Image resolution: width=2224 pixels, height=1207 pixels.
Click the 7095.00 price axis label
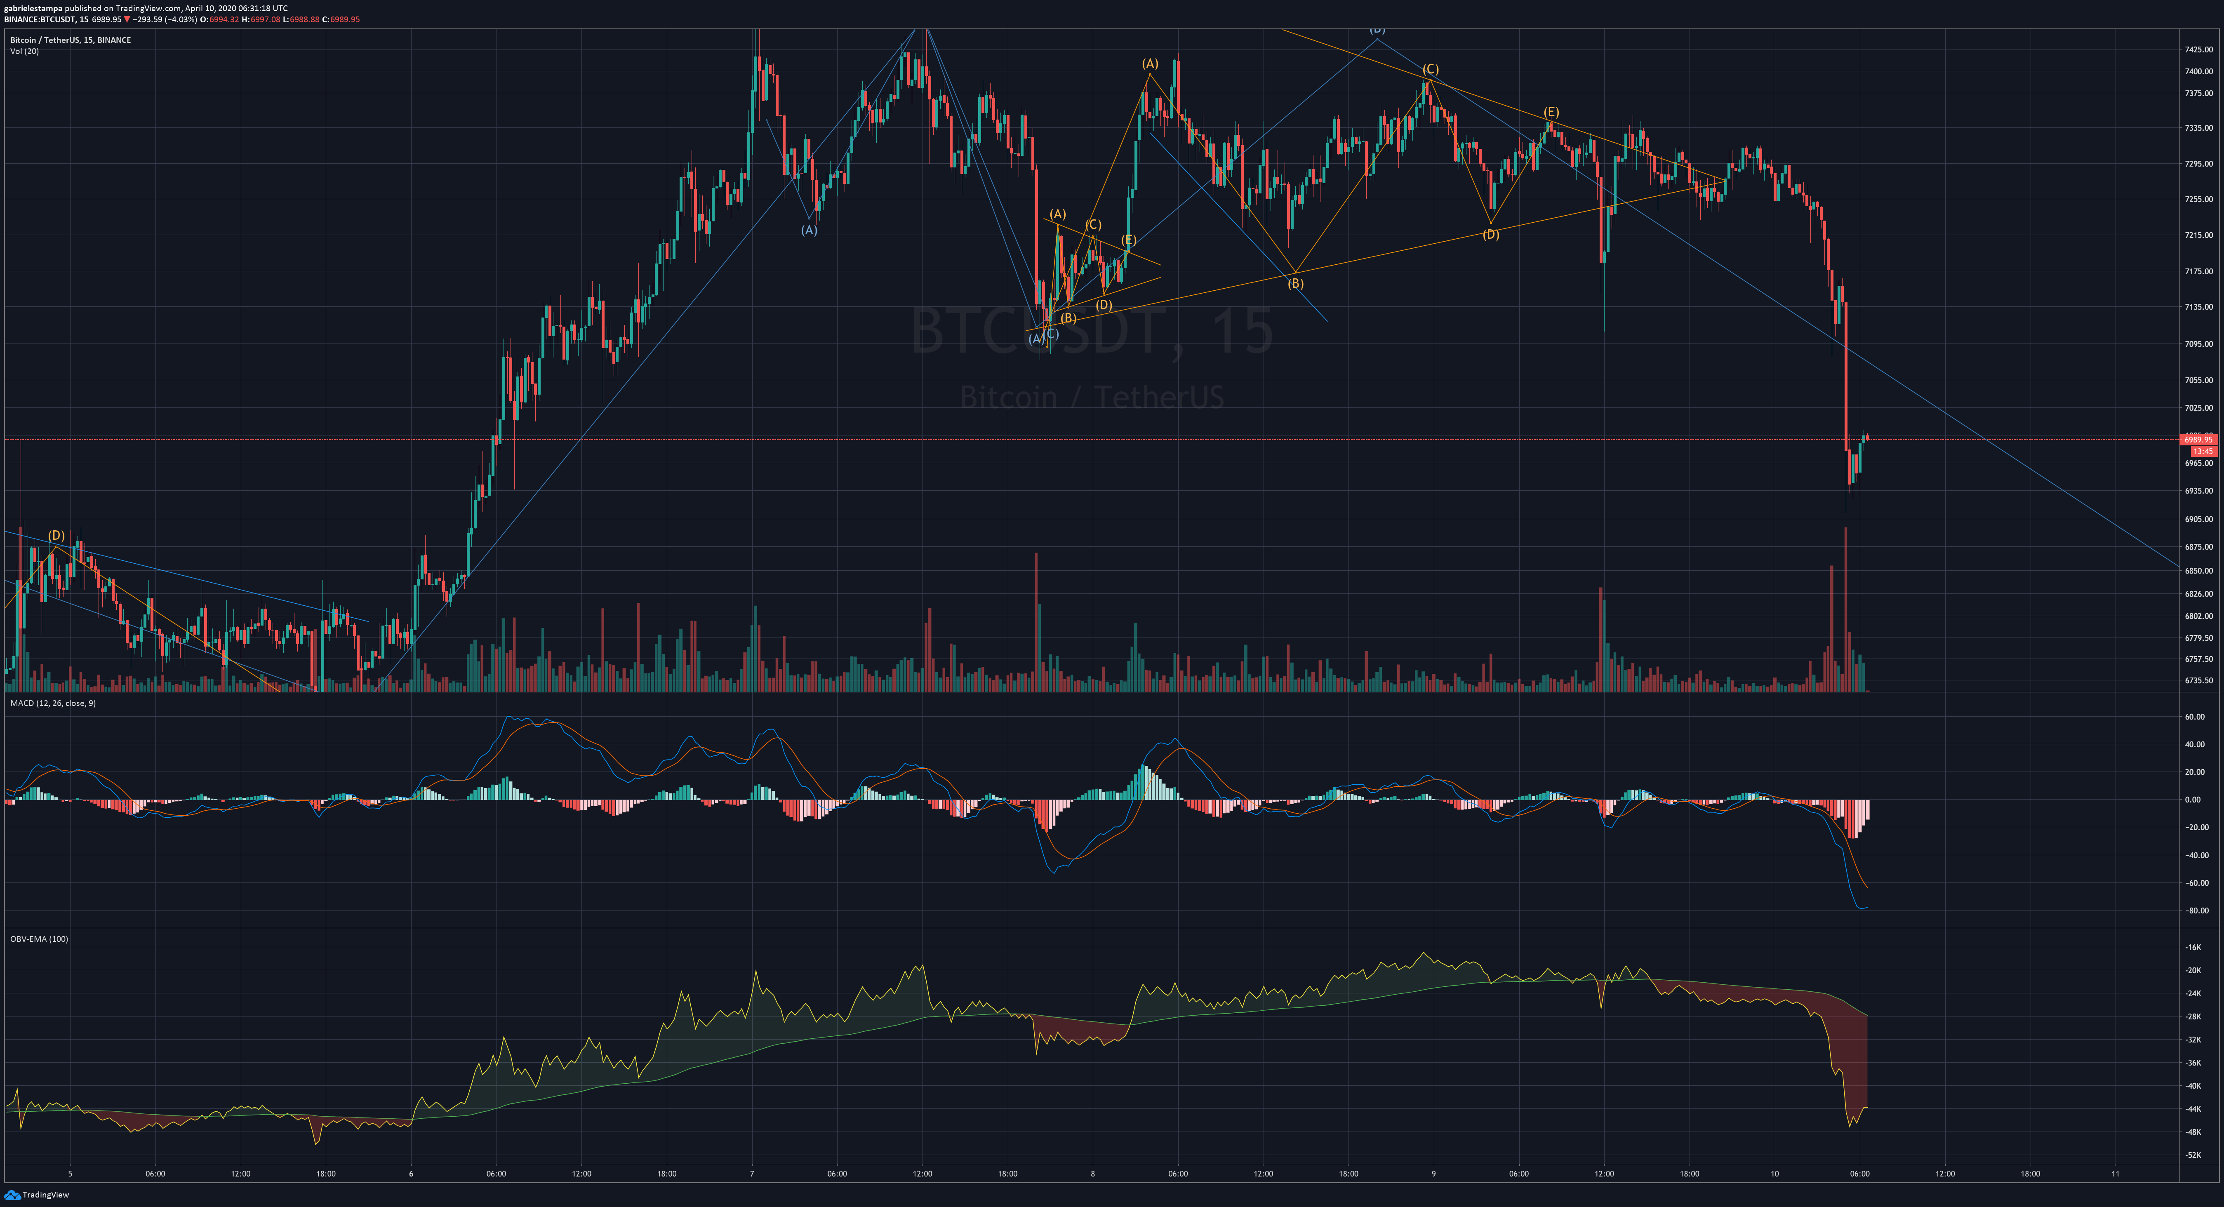[2199, 344]
